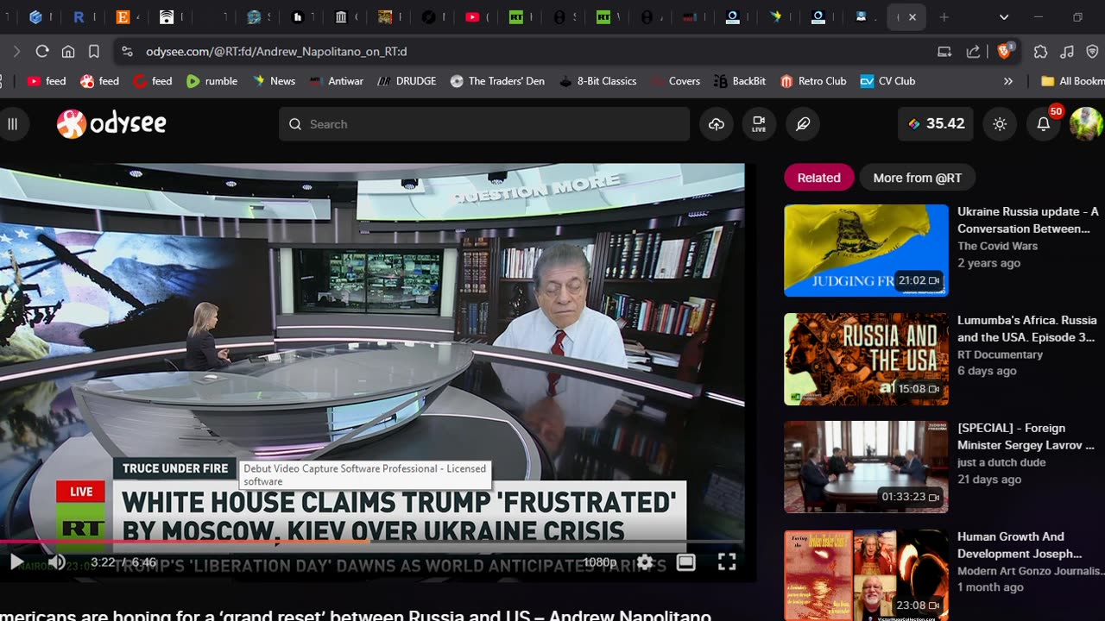Image resolution: width=1105 pixels, height=621 pixels.
Task: Open the Ukraine Russia update video thumbnail
Action: tap(866, 250)
